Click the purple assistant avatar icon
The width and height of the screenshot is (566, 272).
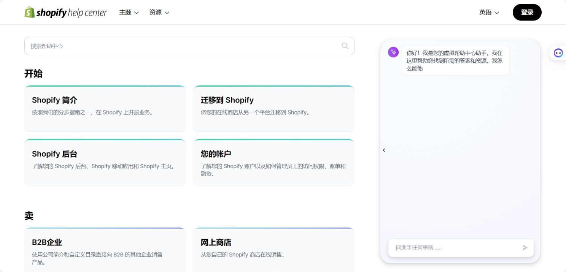pyautogui.click(x=393, y=52)
